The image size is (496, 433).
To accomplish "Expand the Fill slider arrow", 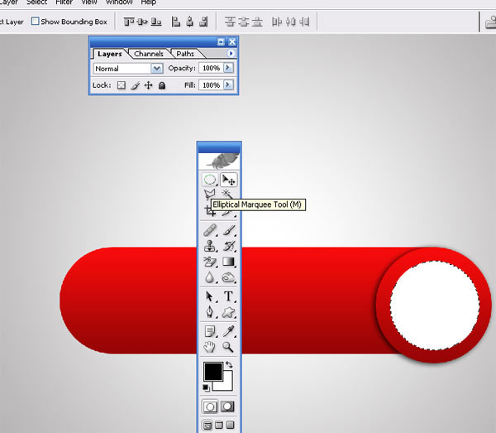I will pos(228,85).
